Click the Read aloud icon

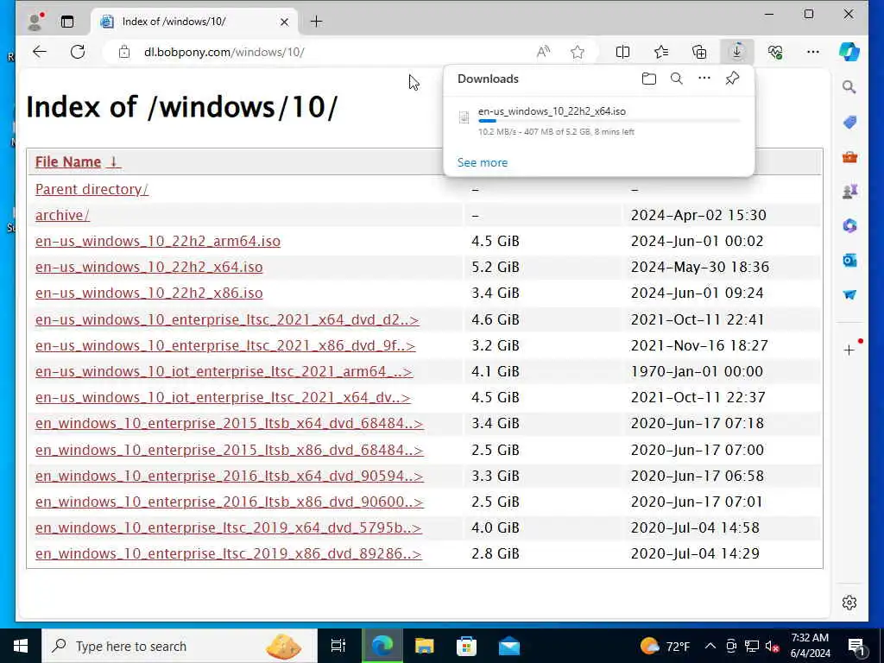543,52
